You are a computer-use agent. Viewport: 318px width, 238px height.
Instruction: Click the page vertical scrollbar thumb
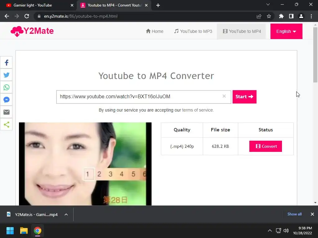pos(315,55)
